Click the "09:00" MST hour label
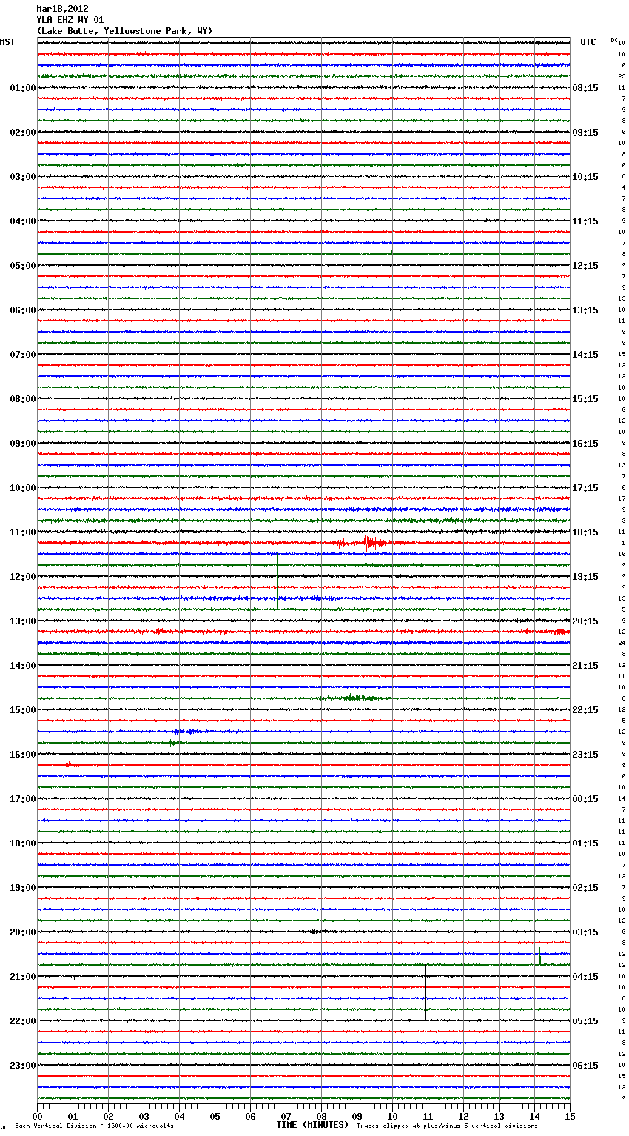This screenshot has width=629, height=1136. (x=23, y=444)
